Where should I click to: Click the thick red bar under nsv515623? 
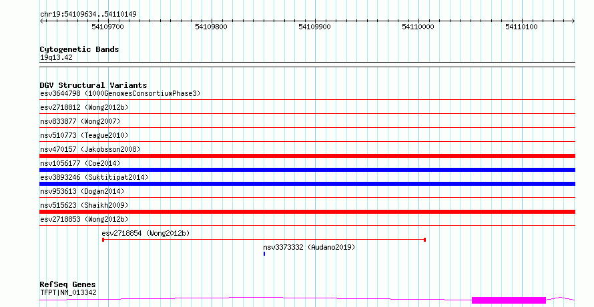pyautogui.click(x=307, y=212)
